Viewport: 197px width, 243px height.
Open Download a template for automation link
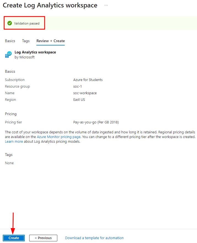point(94,238)
